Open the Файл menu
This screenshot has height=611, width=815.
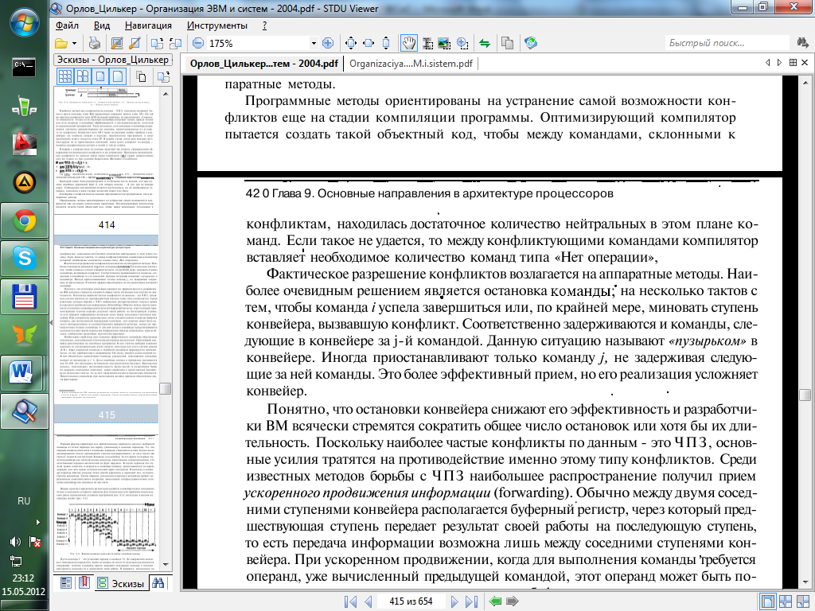67,25
